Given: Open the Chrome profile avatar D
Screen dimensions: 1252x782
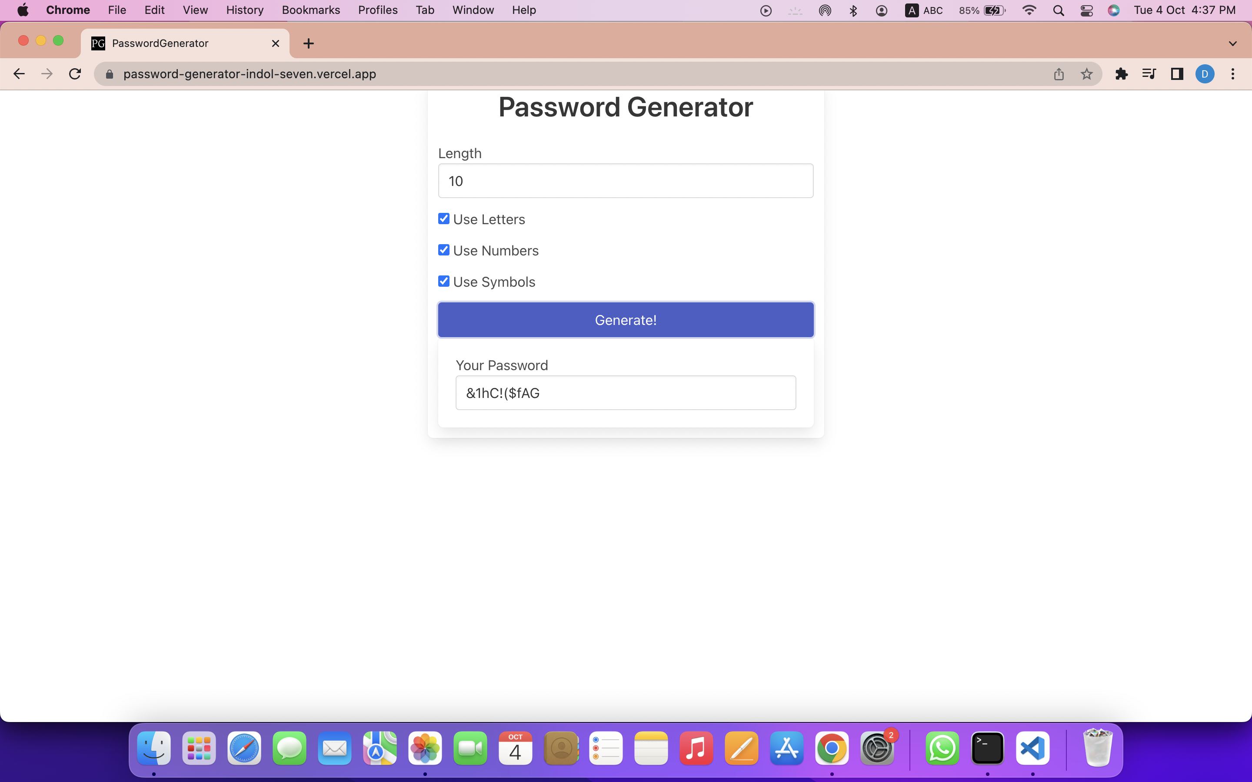Looking at the screenshot, I should point(1205,74).
